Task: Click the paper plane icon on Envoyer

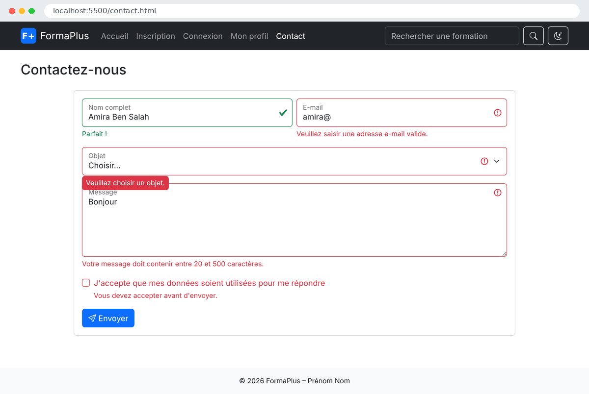Action: click(x=92, y=318)
